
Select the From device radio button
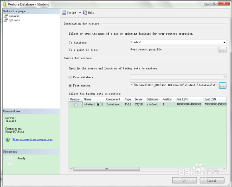tap(70, 86)
